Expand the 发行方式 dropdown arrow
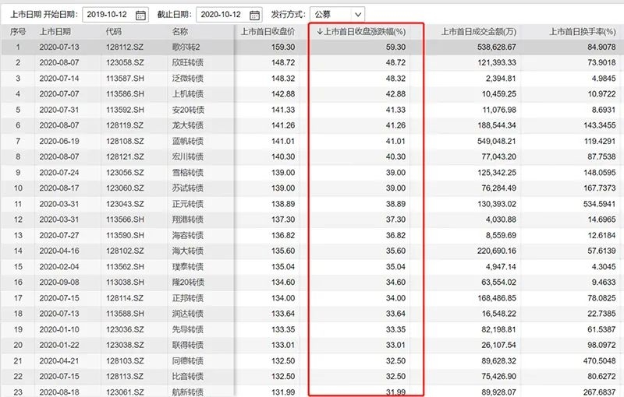624x397 pixels. [358, 15]
